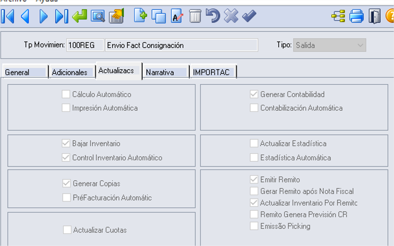
Task: Confirm with the checkmark icon
Action: [x=249, y=16]
